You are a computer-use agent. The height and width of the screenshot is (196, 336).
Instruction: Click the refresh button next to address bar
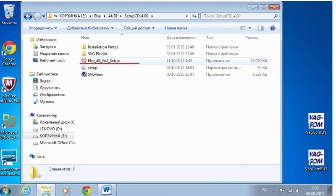[x=194, y=16]
